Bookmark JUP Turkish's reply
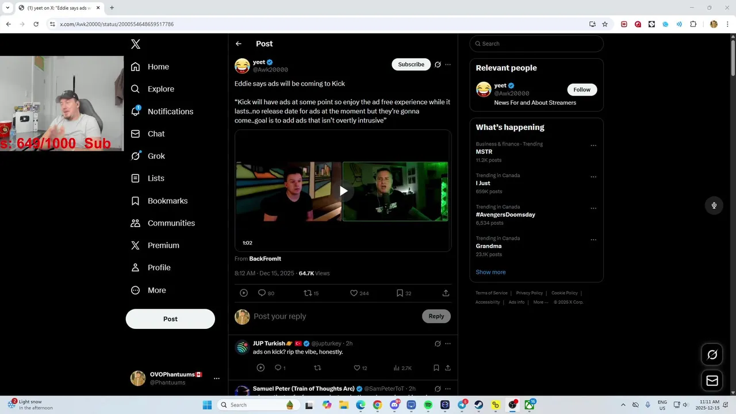This screenshot has height=414, width=736. pyautogui.click(x=436, y=368)
